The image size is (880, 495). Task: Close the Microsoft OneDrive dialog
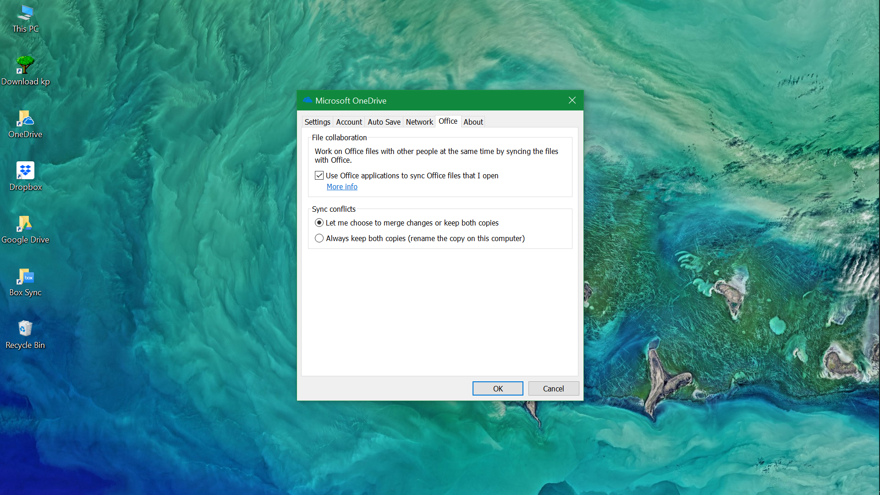click(572, 100)
